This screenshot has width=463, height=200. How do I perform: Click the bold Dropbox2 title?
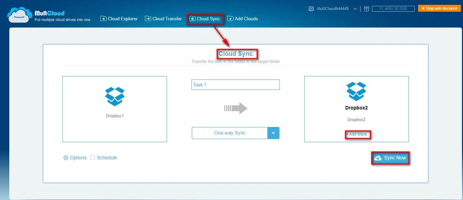pyautogui.click(x=356, y=108)
